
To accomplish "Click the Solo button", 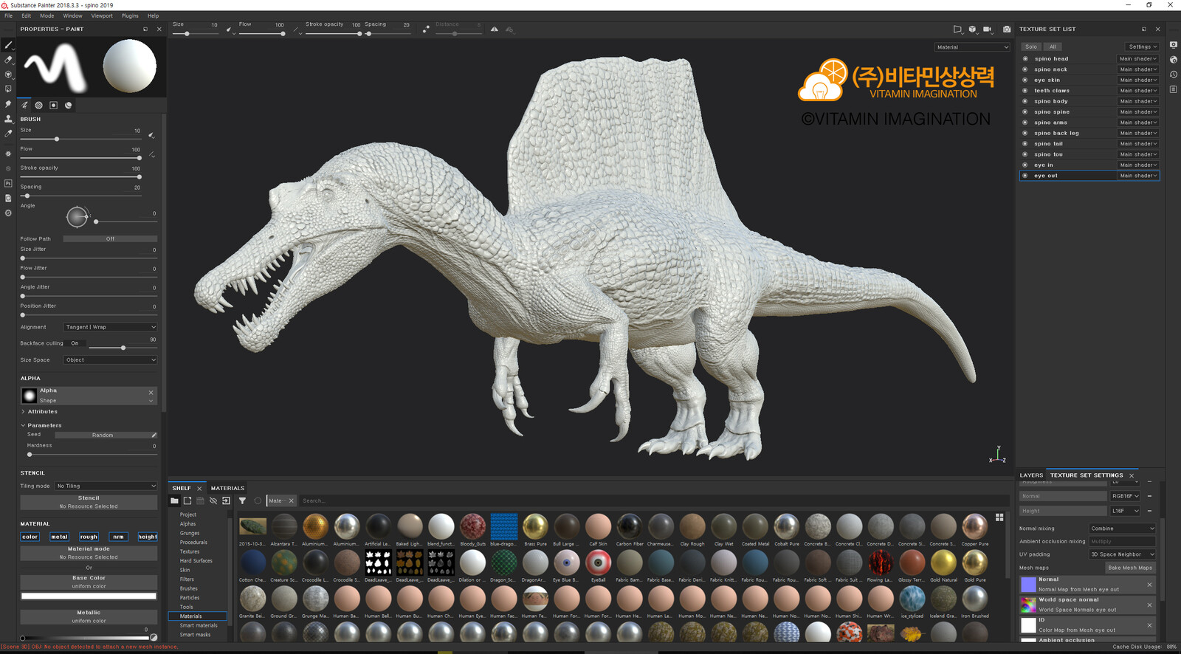I will [1031, 47].
